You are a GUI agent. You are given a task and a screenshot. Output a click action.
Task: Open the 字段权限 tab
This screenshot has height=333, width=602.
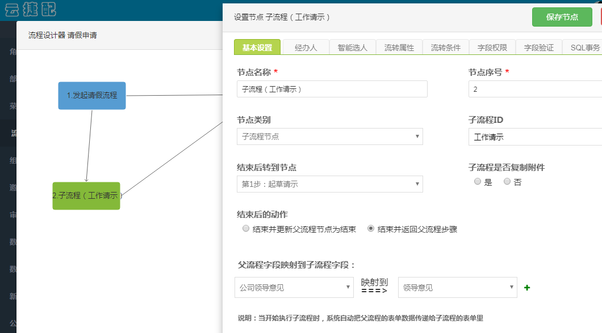(492, 48)
